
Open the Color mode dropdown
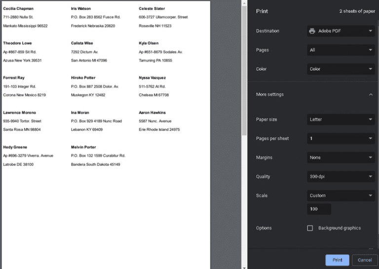pyautogui.click(x=341, y=69)
